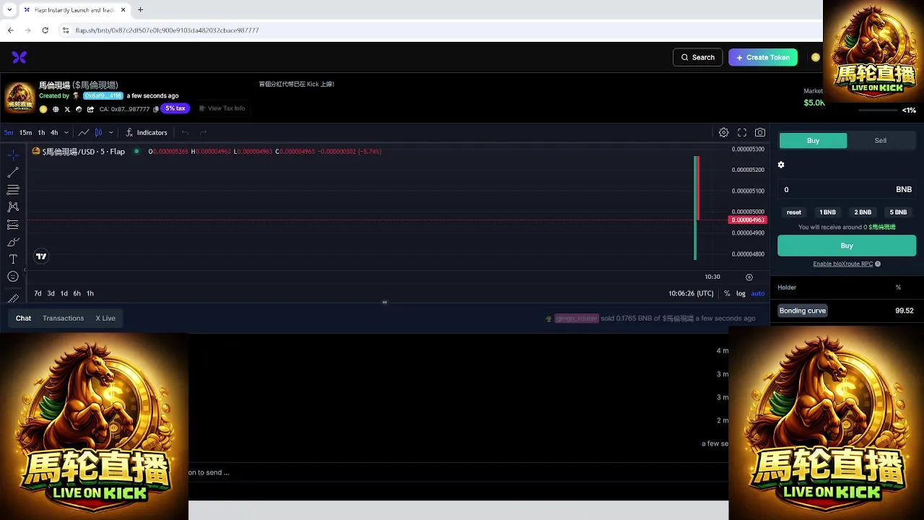Toggle log scale on chart
The width and height of the screenshot is (924, 520).
click(741, 293)
